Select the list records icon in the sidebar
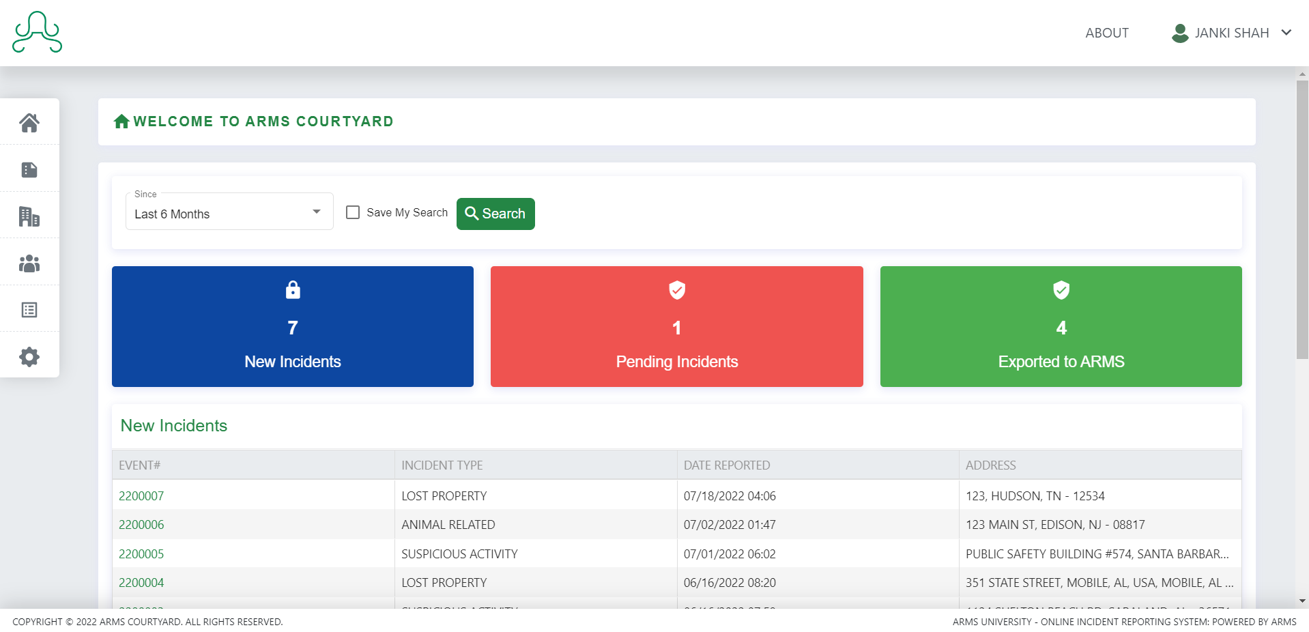 (x=29, y=308)
